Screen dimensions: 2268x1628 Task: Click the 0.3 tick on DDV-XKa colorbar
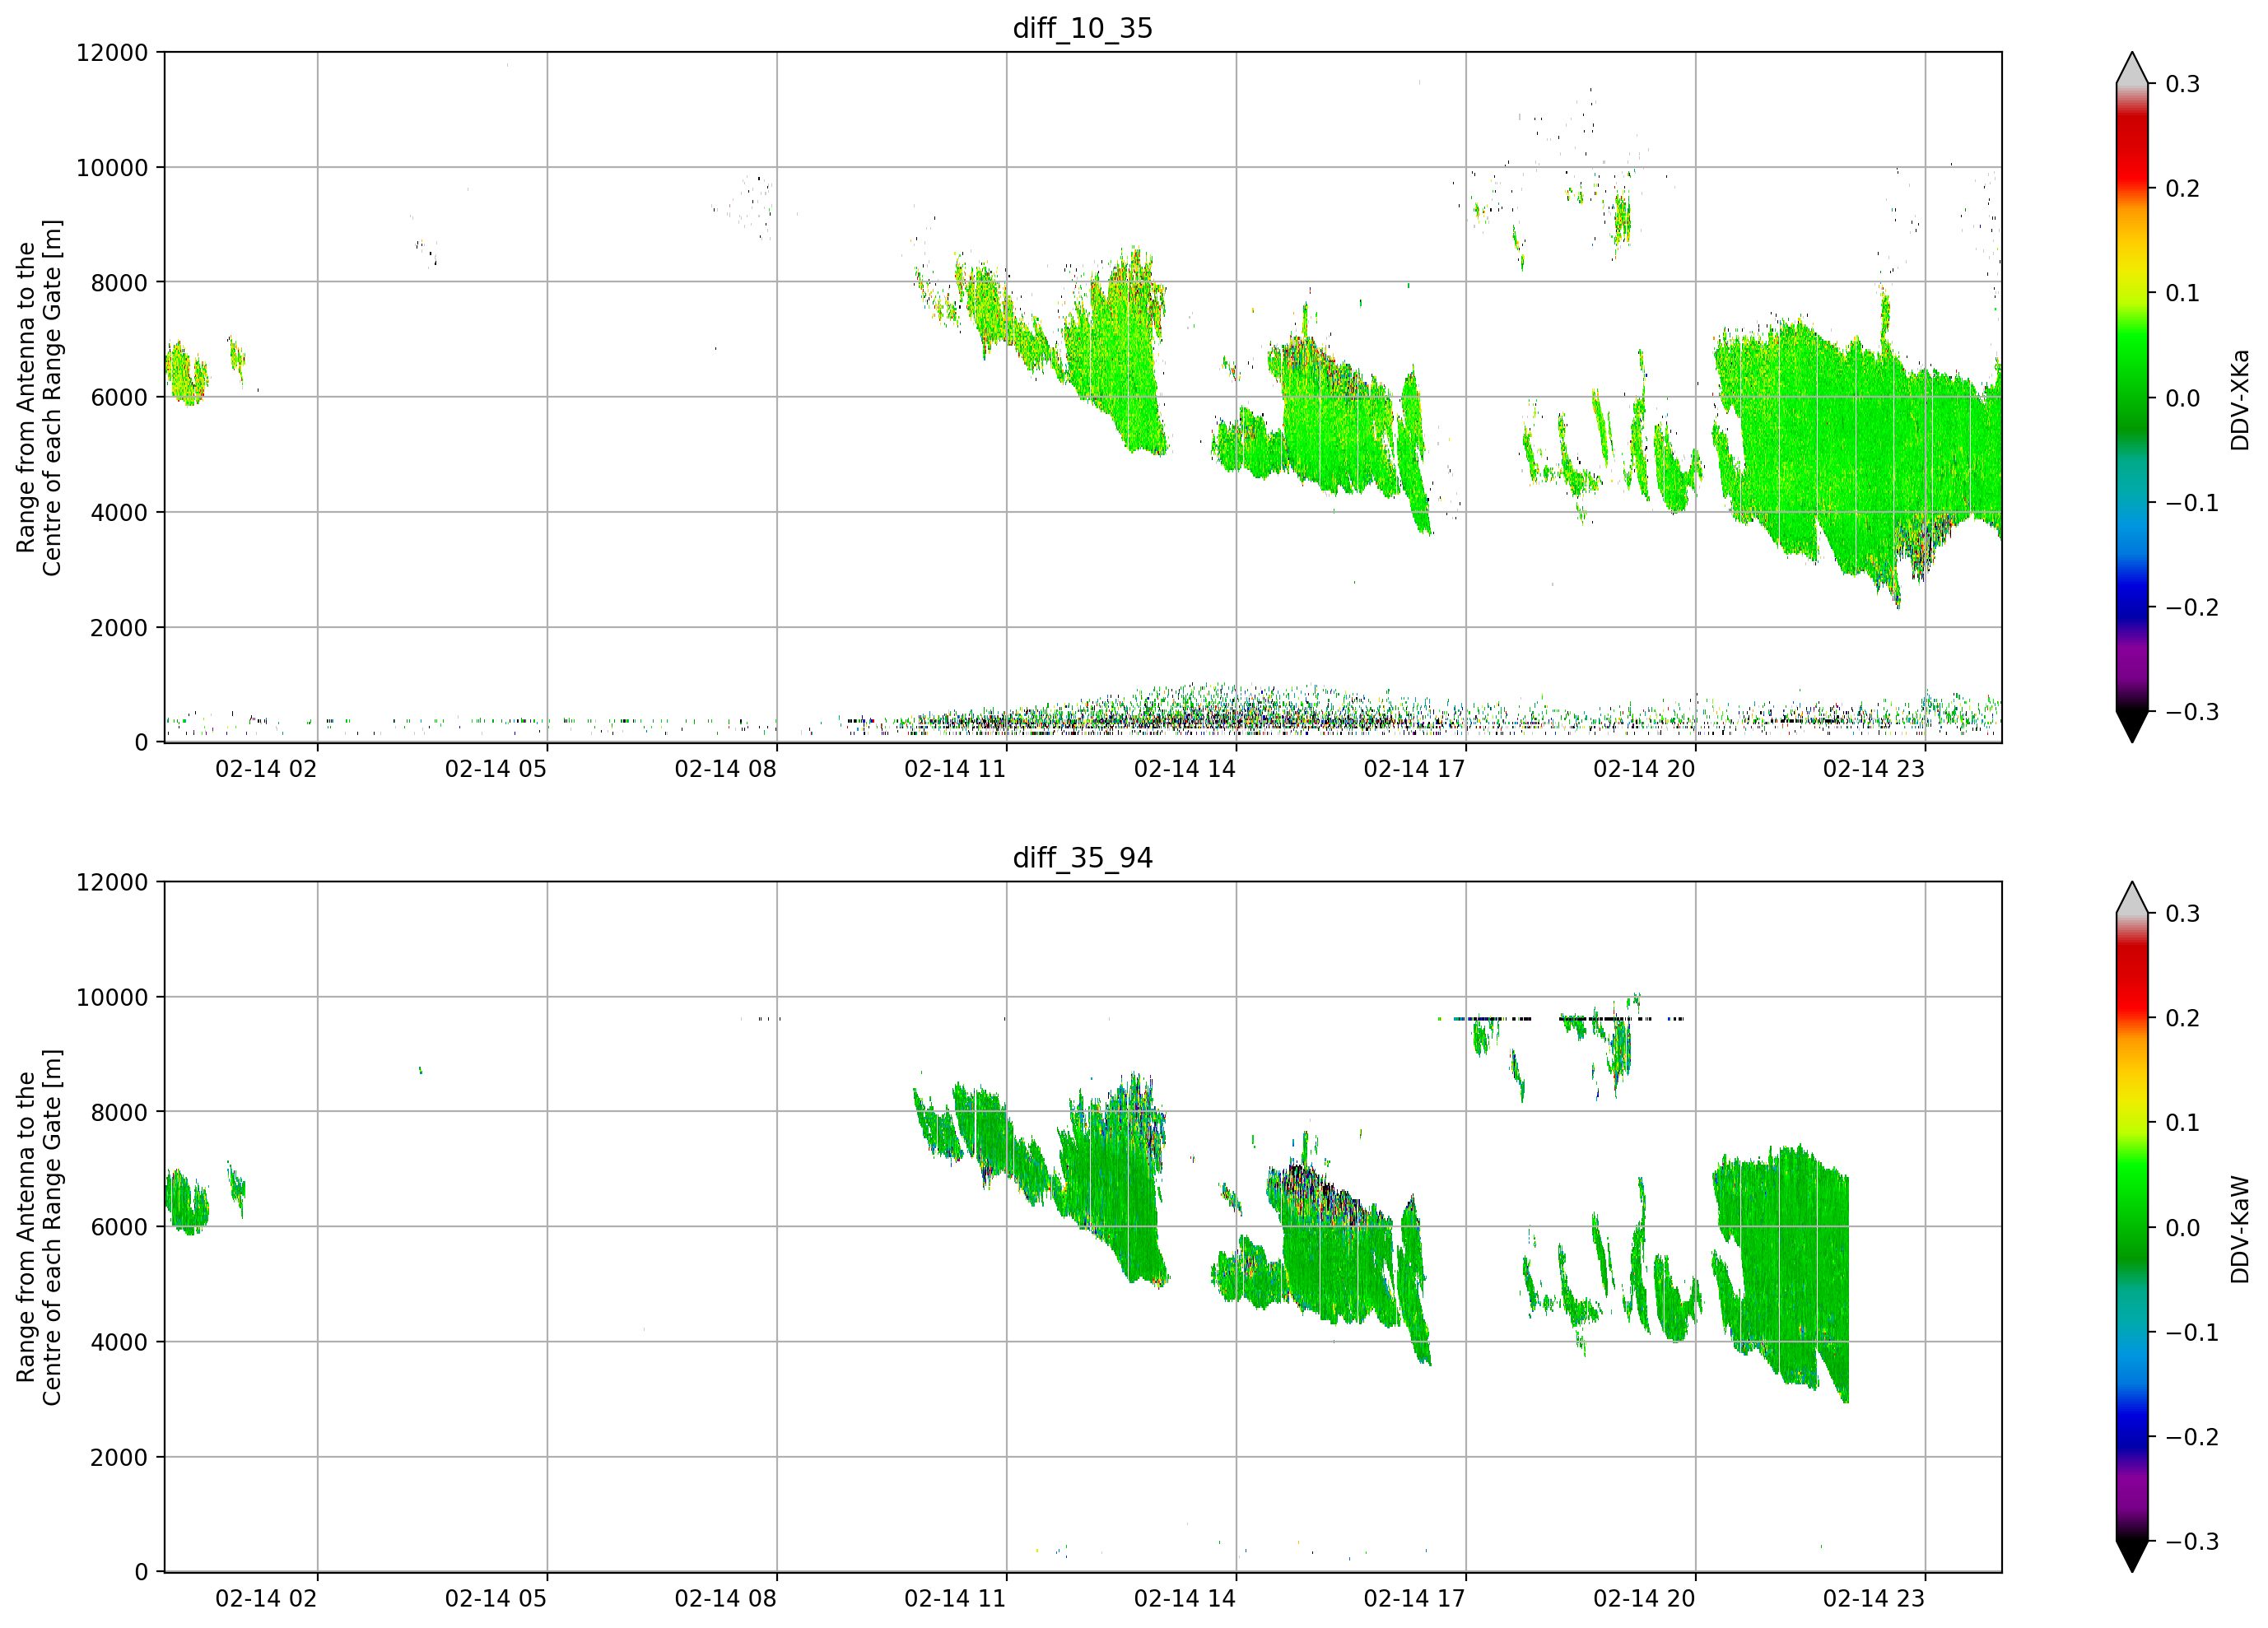(x=2182, y=84)
